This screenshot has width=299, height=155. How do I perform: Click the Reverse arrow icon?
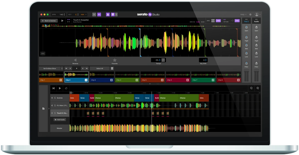pos(75,60)
